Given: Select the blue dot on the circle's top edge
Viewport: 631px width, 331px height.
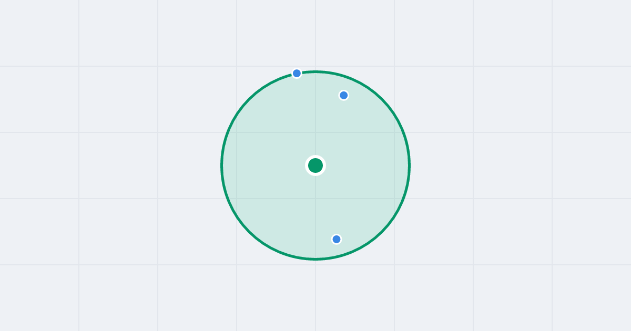Looking at the screenshot, I should tap(297, 74).
